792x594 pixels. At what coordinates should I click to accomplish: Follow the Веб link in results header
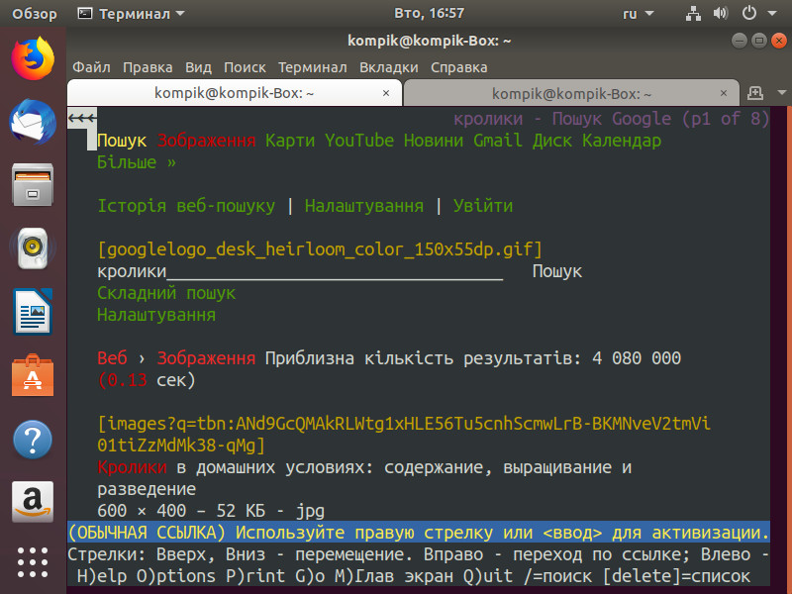coord(112,358)
